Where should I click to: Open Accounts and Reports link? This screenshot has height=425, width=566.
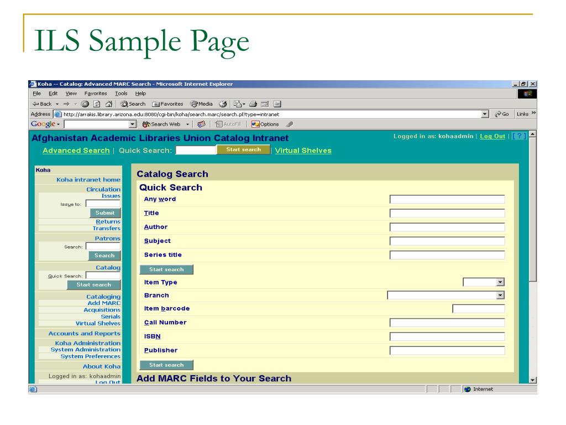(x=85, y=334)
